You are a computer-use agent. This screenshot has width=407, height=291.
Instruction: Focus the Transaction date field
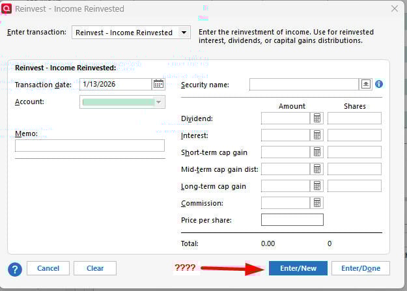[x=115, y=84]
